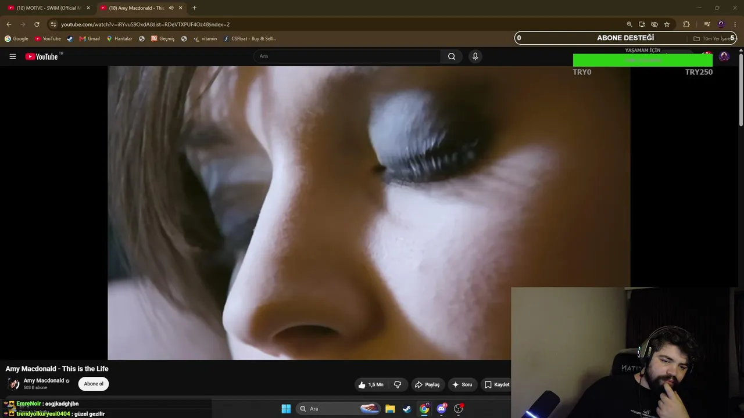The image size is (744, 418).
Task: Click the crossed-out eye icon in address bar
Action: point(654,24)
